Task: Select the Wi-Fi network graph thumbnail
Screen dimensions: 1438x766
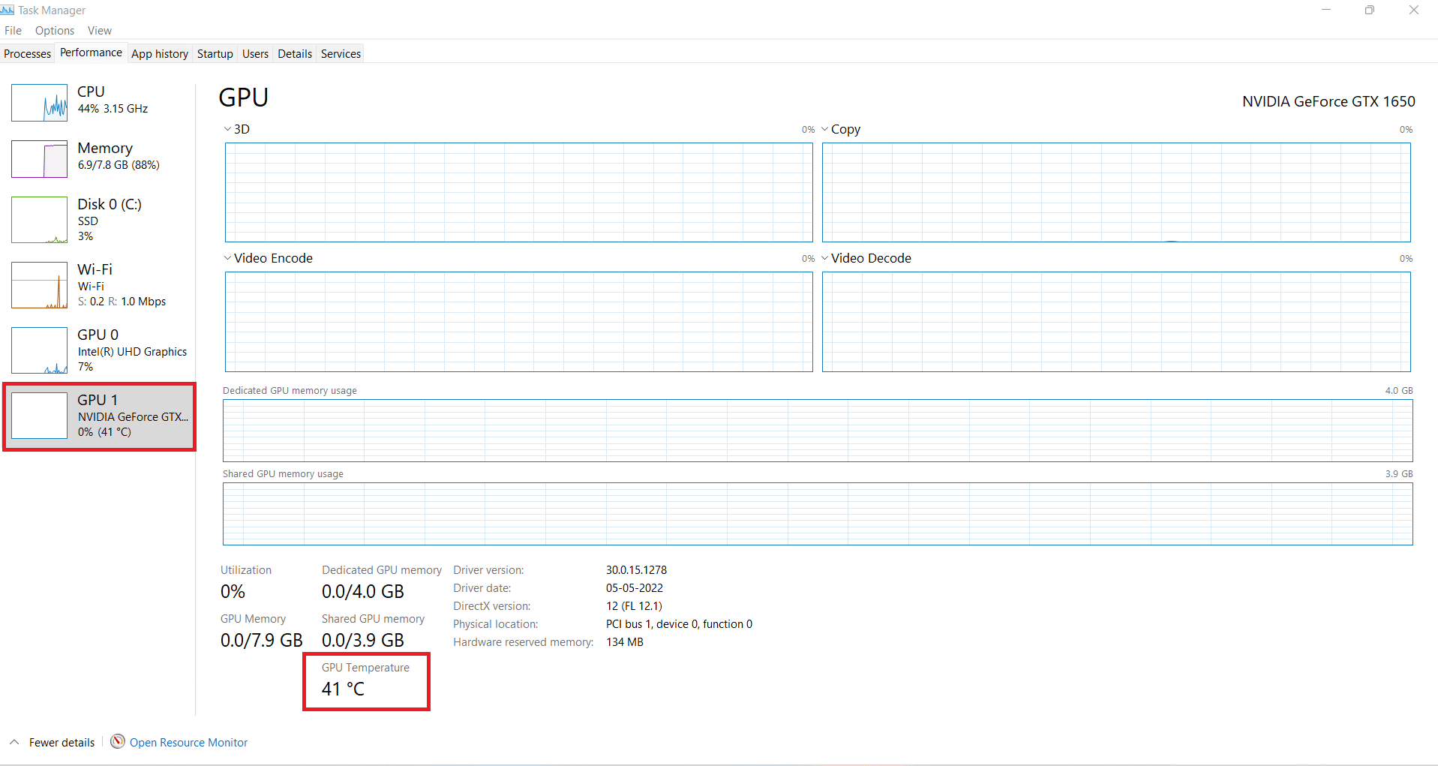Action: click(x=40, y=285)
